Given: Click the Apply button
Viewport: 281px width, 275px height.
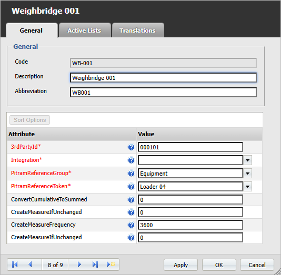Looking at the screenshot, I should (180, 265).
